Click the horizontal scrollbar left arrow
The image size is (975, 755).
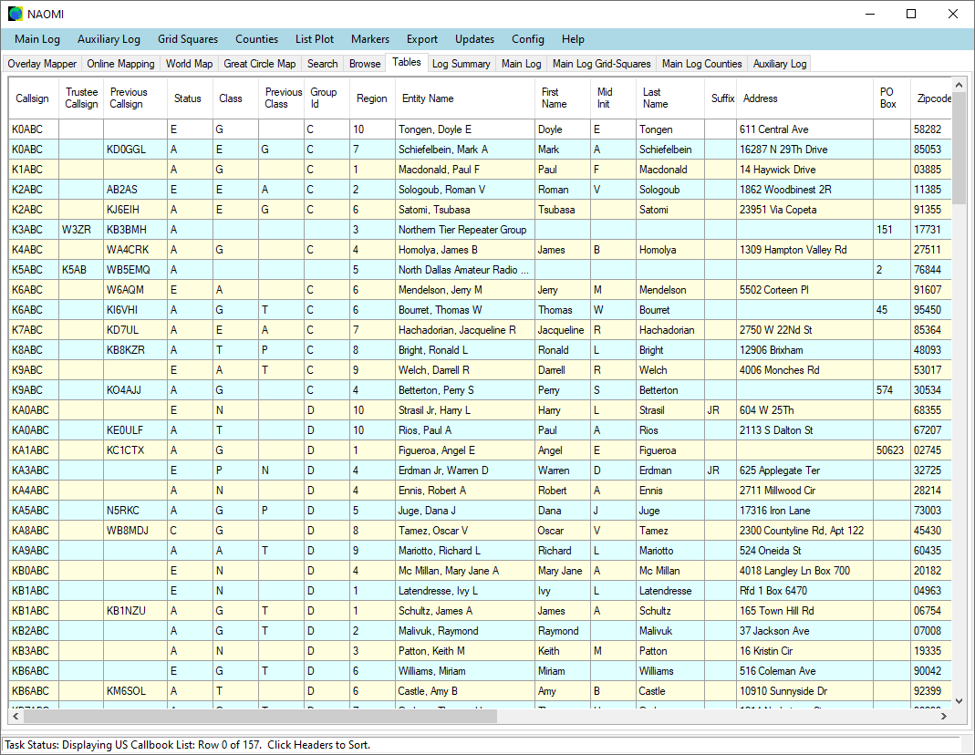click(16, 716)
